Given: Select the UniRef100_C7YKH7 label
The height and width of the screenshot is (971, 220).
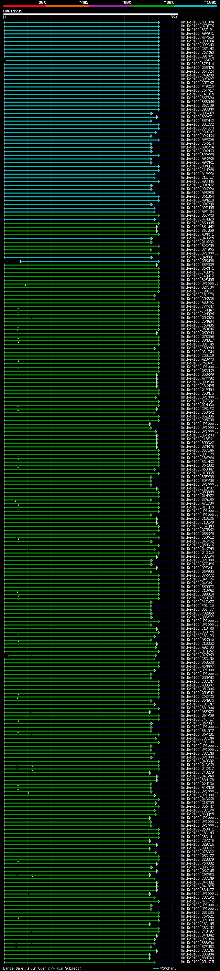Looking at the screenshot, I should click(197, 307).
